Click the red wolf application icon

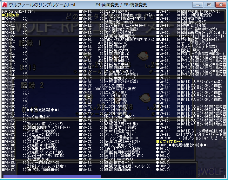point(5,5)
